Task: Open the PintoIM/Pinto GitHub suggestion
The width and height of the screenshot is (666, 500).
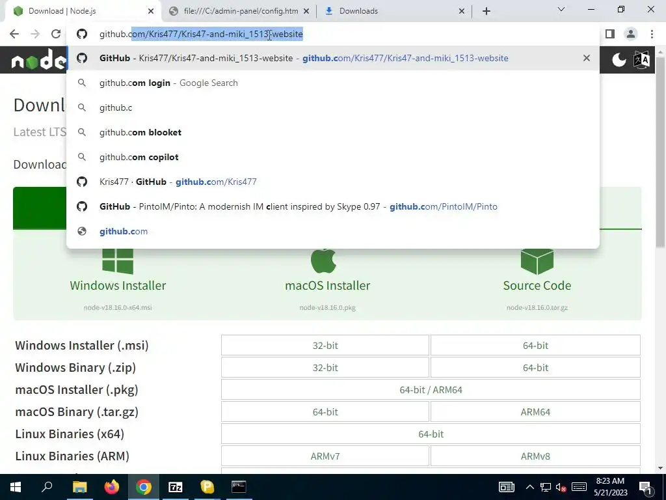Action: coord(333,206)
